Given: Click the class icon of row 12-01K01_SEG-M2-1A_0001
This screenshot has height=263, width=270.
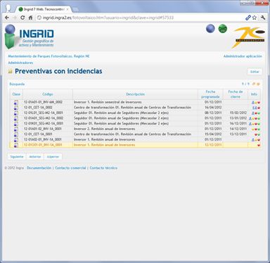Looking at the screenshot, I should [16, 124].
